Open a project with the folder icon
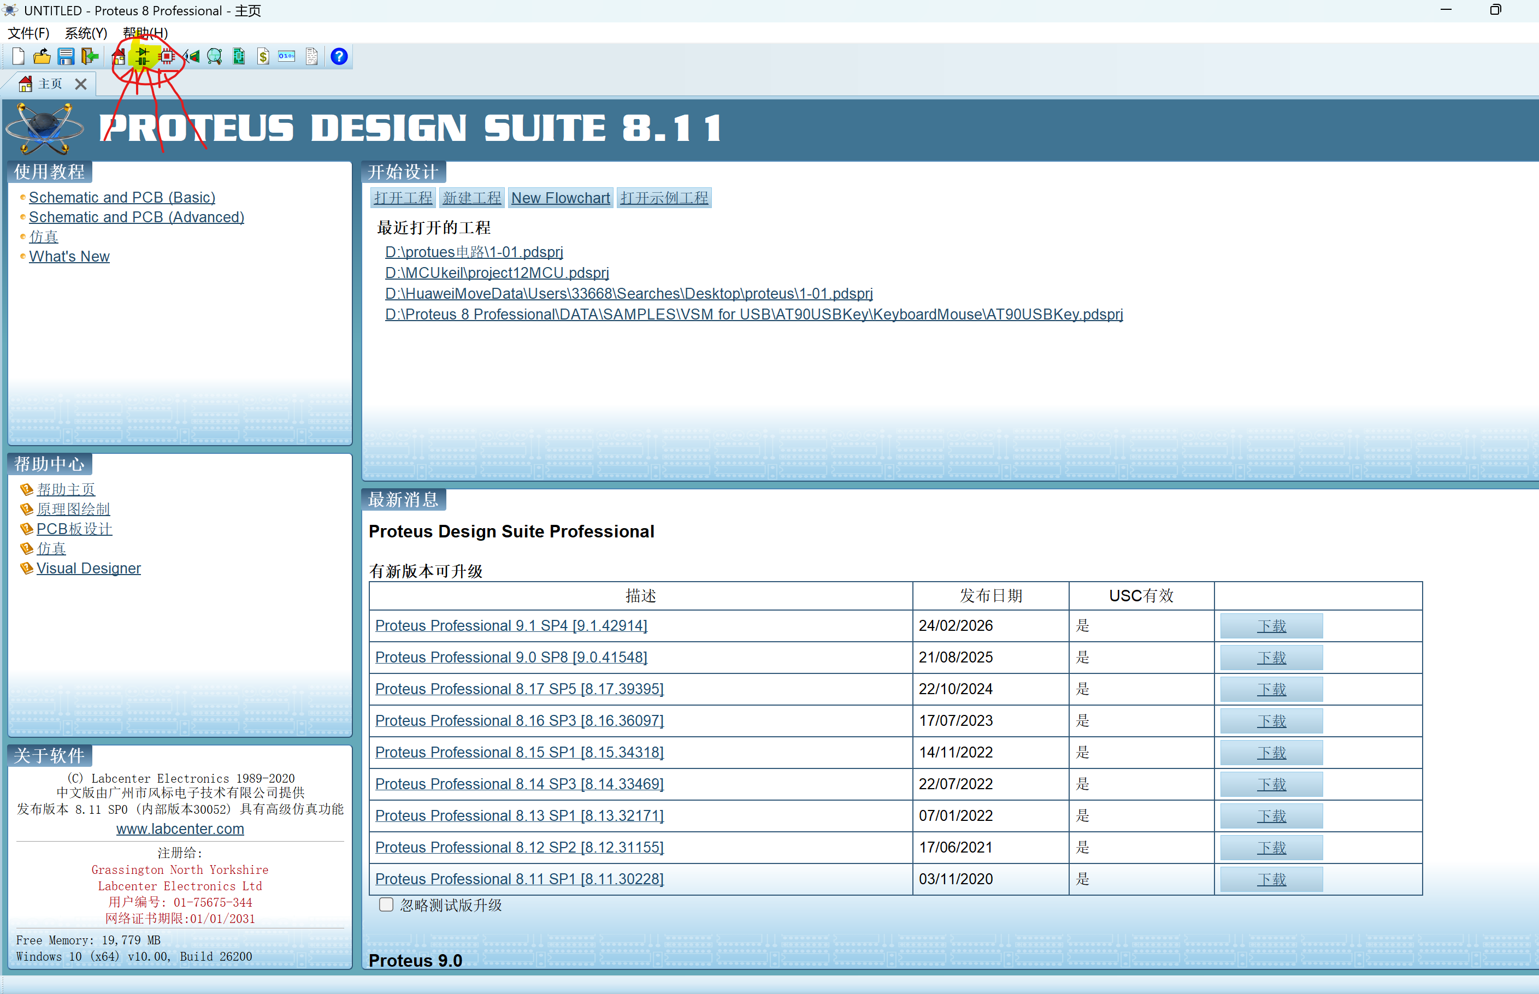 coord(42,57)
